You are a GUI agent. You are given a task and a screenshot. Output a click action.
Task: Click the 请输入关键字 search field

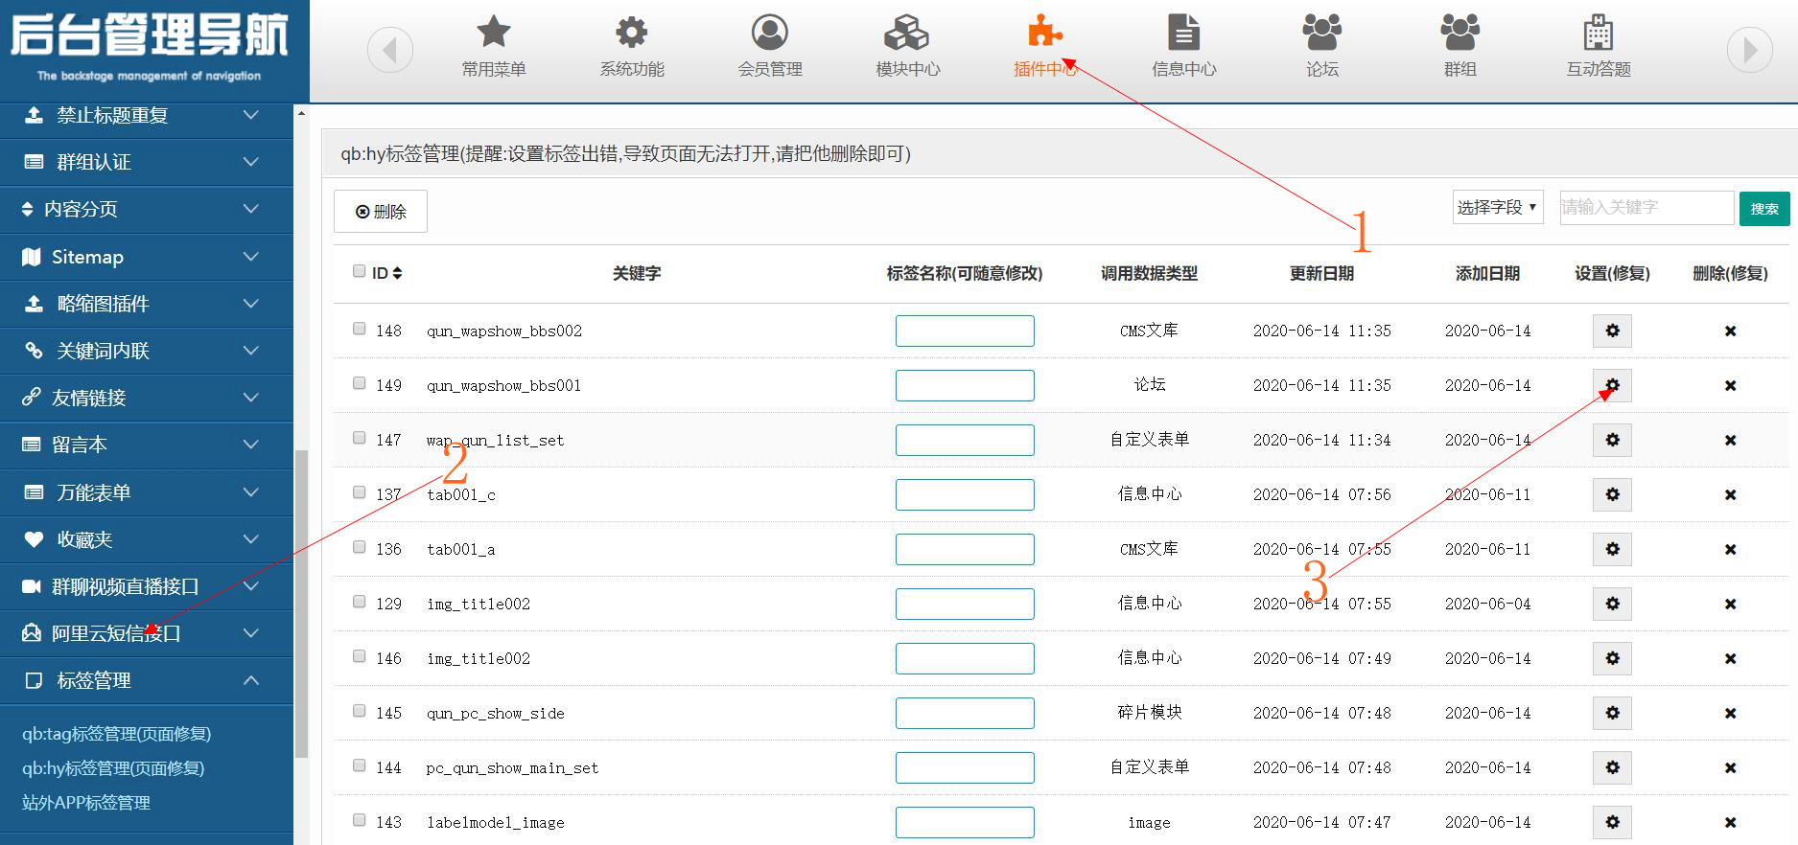pyautogui.click(x=1646, y=208)
